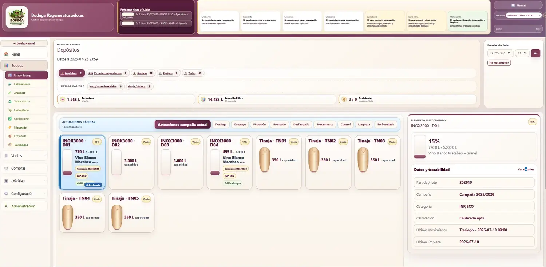
Task: Click the Trasiego quick action button
Action: point(221,124)
